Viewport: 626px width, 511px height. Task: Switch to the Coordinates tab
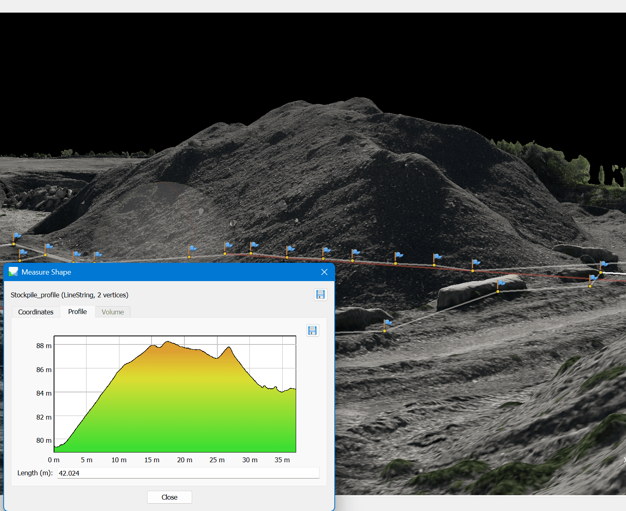35,312
